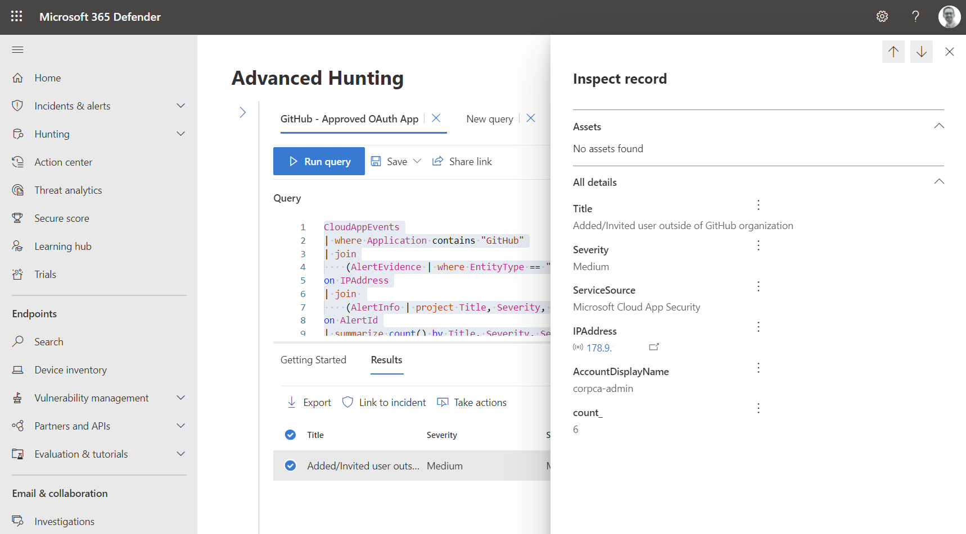Click the Device inventory laptop icon
Screen dimensions: 966x534
18,369
